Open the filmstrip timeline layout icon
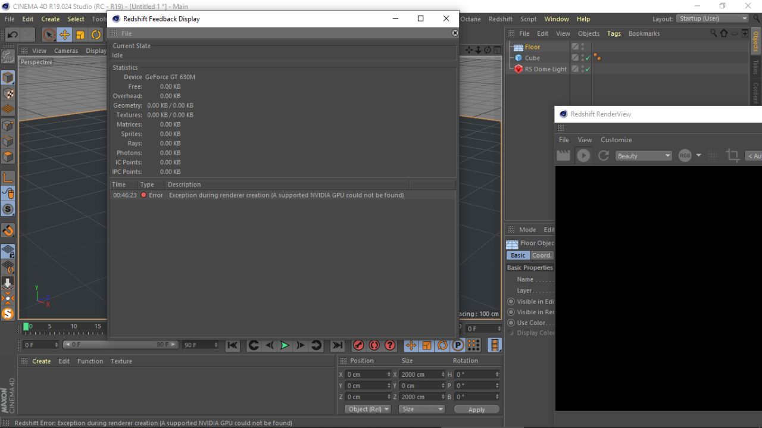 [495, 345]
